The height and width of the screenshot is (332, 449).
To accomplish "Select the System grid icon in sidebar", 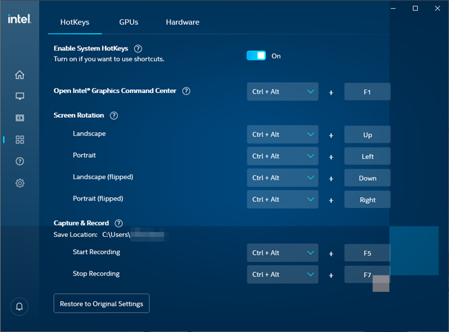I will [20, 140].
